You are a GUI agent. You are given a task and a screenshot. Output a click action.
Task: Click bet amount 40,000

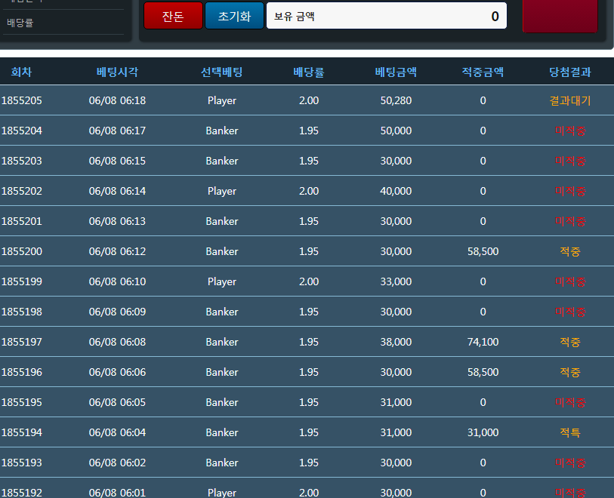coord(396,191)
